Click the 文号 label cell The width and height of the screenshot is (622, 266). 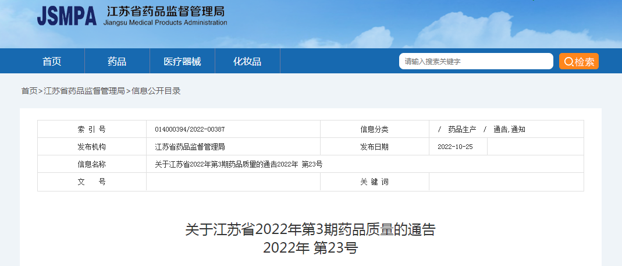pos(92,182)
